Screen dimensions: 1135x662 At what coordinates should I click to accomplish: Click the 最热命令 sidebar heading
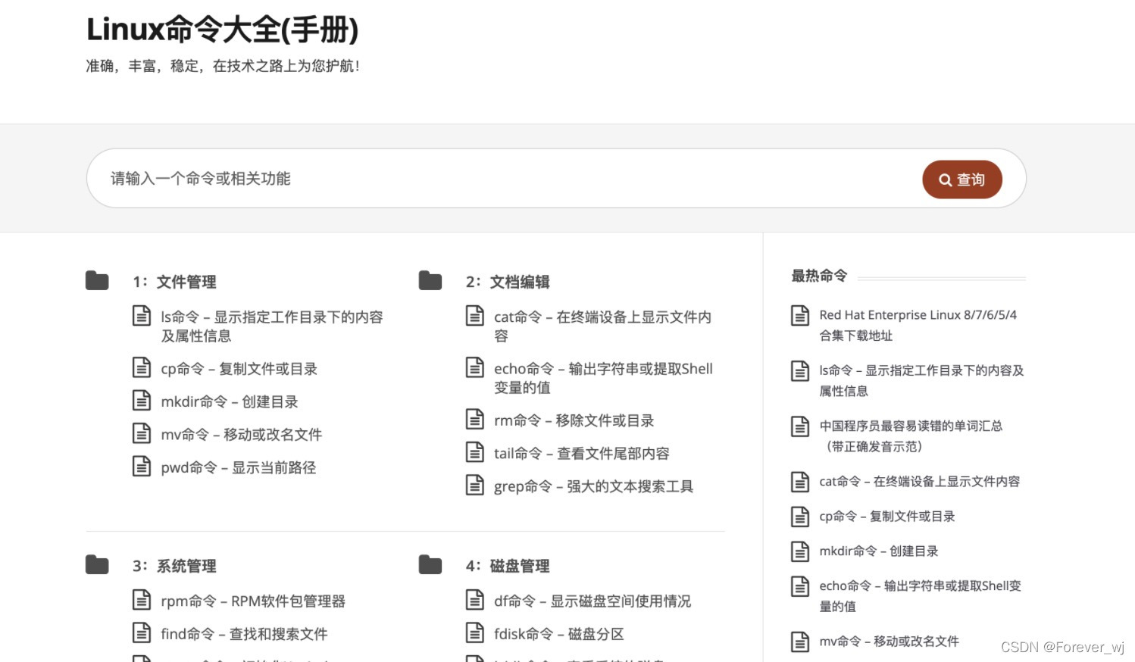(819, 276)
